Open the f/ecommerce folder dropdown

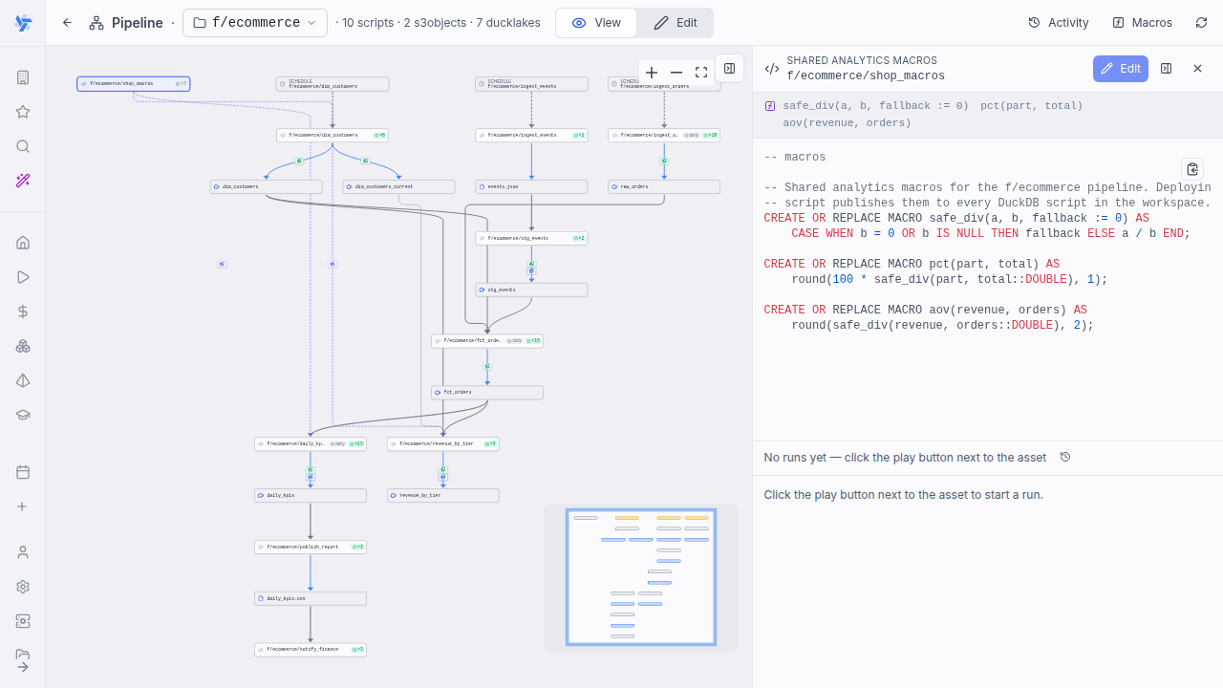coord(255,23)
